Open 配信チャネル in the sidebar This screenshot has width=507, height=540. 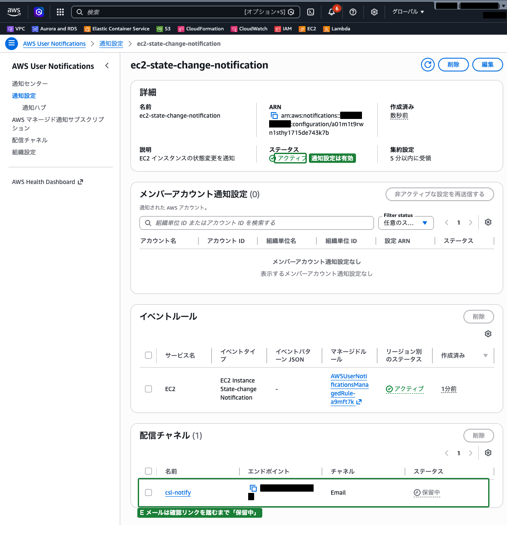point(30,140)
